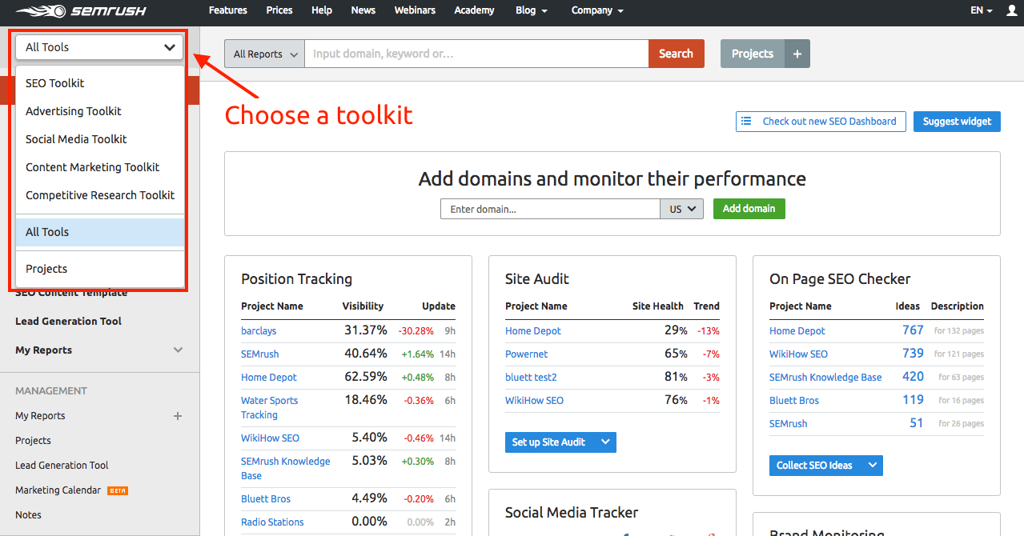
Task: Open Lead Generation Tool bold sidebar item
Action: click(69, 322)
